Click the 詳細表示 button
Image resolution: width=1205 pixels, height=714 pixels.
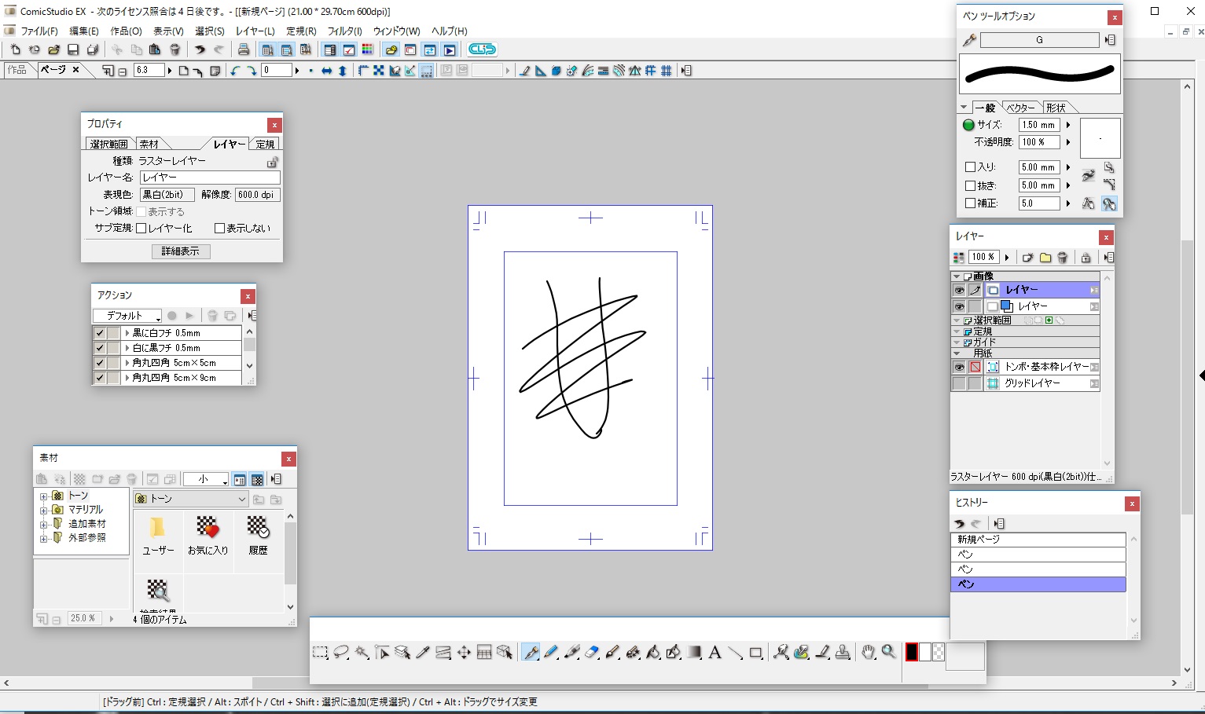click(181, 251)
